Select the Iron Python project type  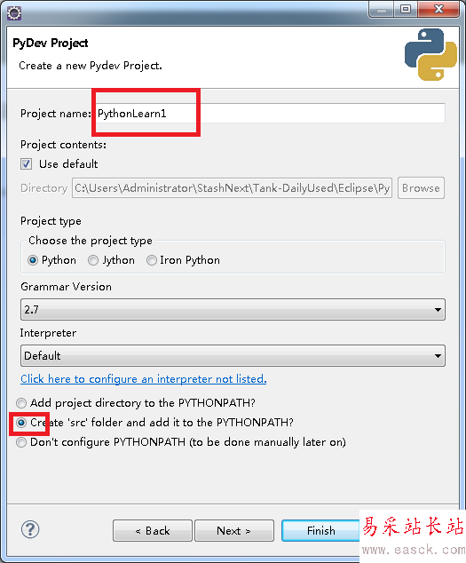(x=152, y=260)
